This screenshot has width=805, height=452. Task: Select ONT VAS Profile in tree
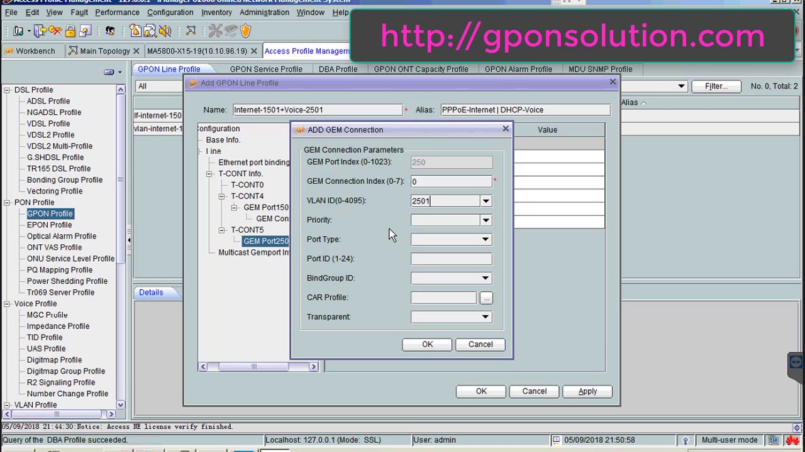54,247
